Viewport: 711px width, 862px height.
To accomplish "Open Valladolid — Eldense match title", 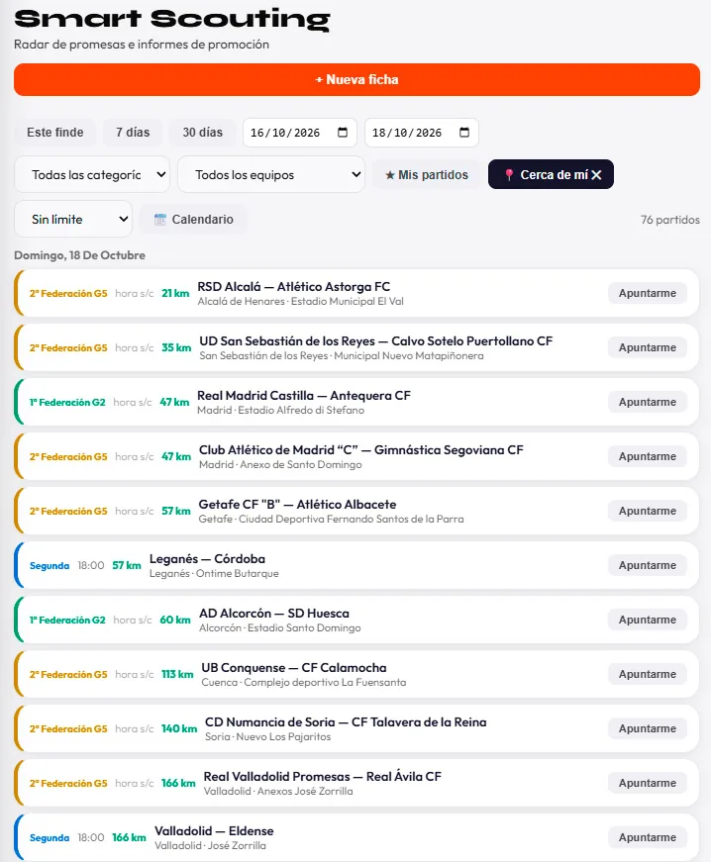I will click(x=214, y=830).
